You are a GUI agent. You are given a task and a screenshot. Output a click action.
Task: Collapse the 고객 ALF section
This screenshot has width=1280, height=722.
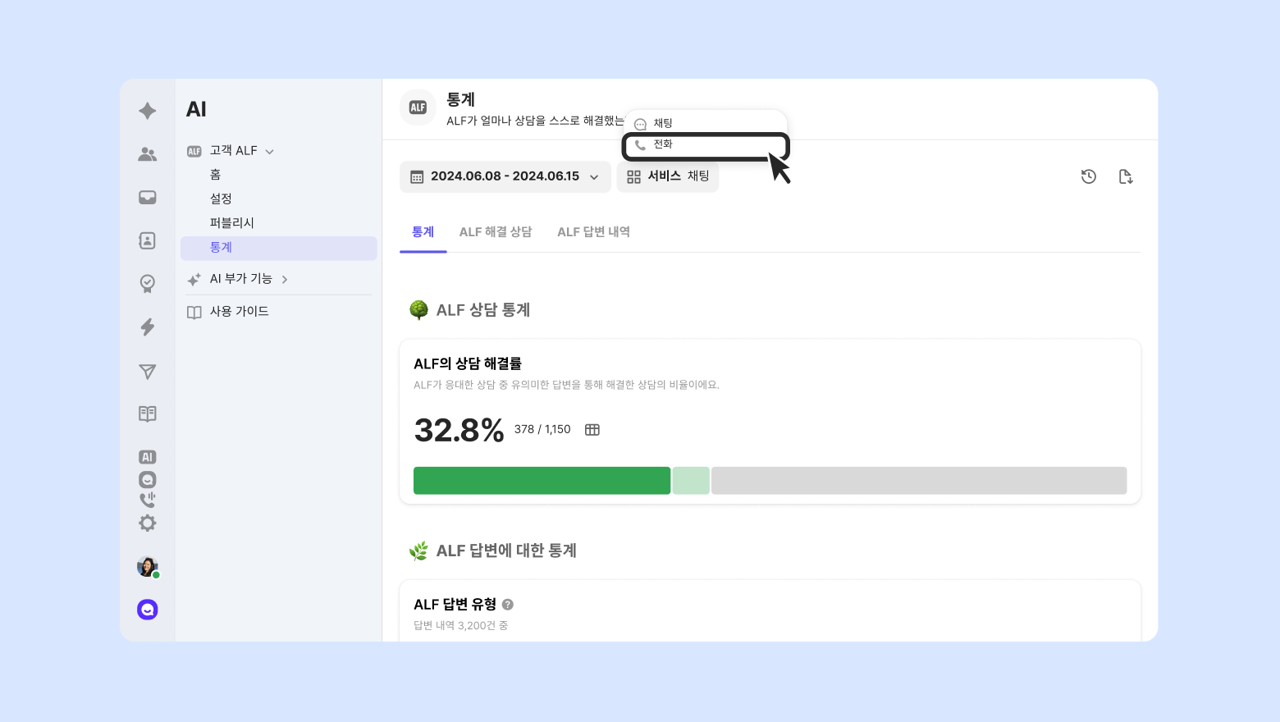pyautogui.click(x=270, y=151)
